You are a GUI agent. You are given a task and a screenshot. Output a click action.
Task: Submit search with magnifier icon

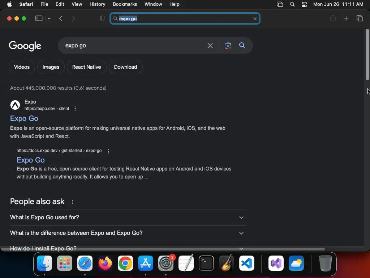pos(242,45)
